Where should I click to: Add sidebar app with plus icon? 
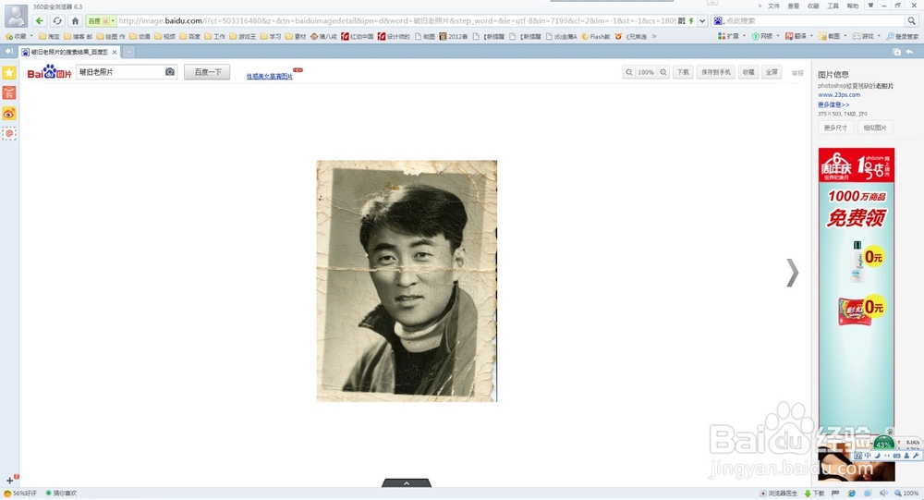[9, 480]
